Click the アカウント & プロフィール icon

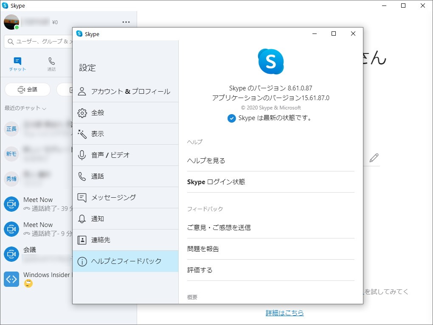[x=82, y=91]
